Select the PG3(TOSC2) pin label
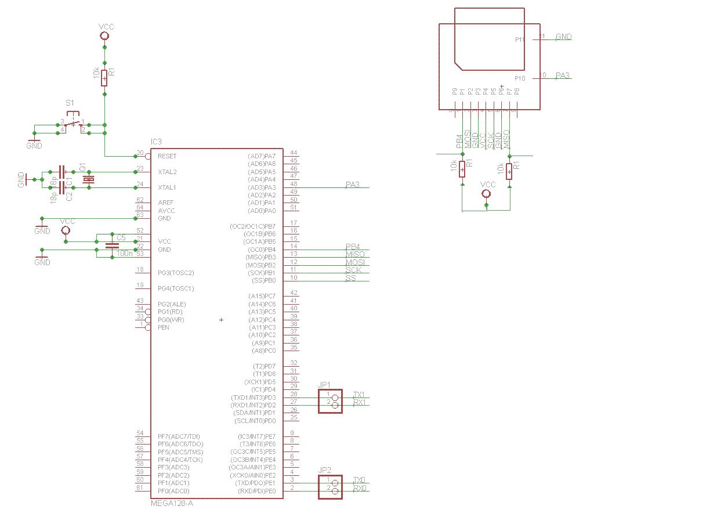 pos(176,273)
